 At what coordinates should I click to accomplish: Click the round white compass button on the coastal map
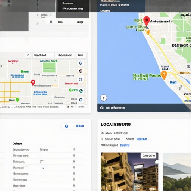104,98
